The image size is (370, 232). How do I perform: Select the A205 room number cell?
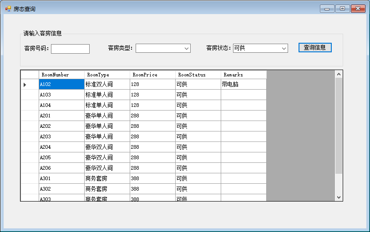pos(61,157)
